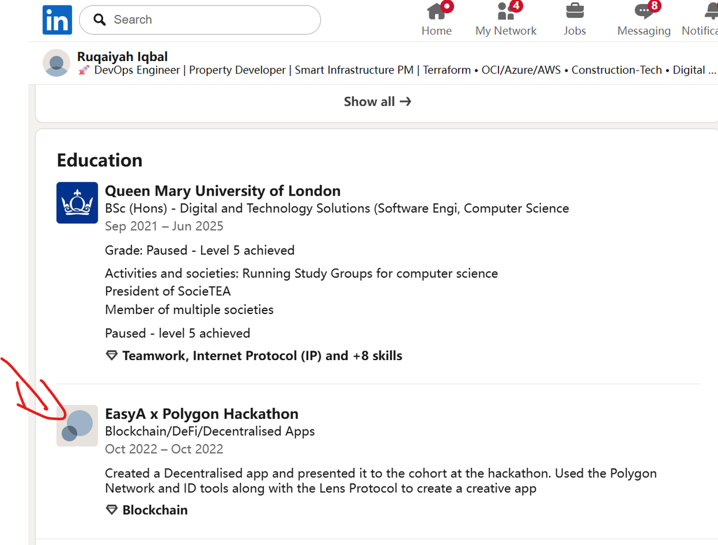Click the Ruqaiyah Iqbal name header
The width and height of the screenshot is (718, 545).
coord(122,57)
